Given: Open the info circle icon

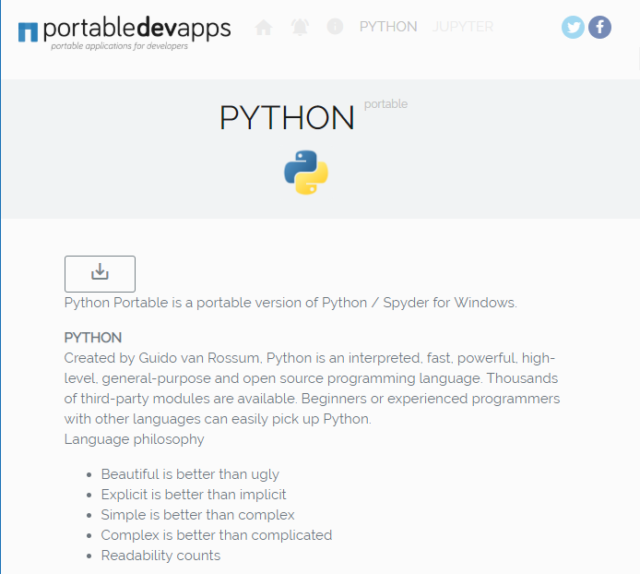Looking at the screenshot, I should pyautogui.click(x=335, y=27).
